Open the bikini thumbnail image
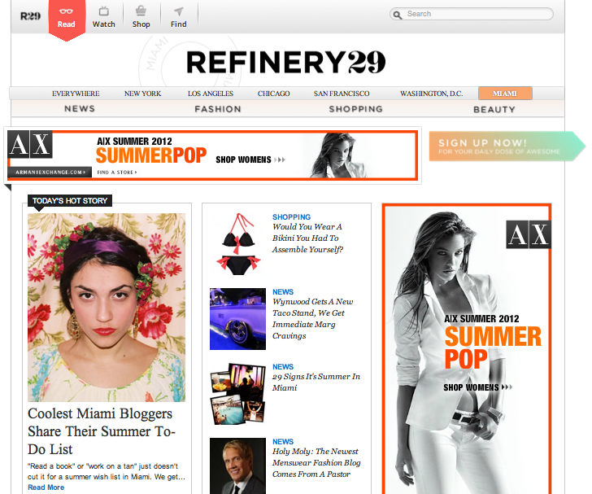Image resolution: width=592 pixels, height=494 pixels. tap(237, 244)
